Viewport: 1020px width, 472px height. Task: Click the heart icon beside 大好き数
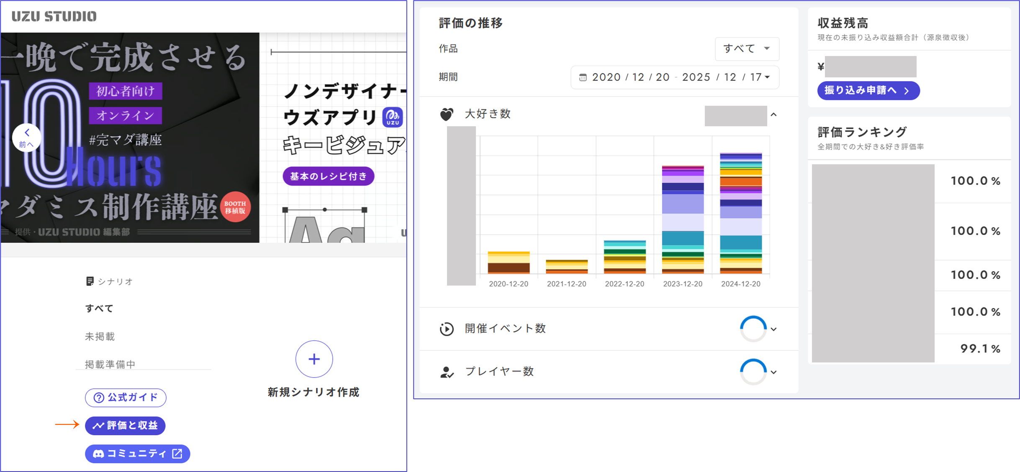pyautogui.click(x=447, y=114)
